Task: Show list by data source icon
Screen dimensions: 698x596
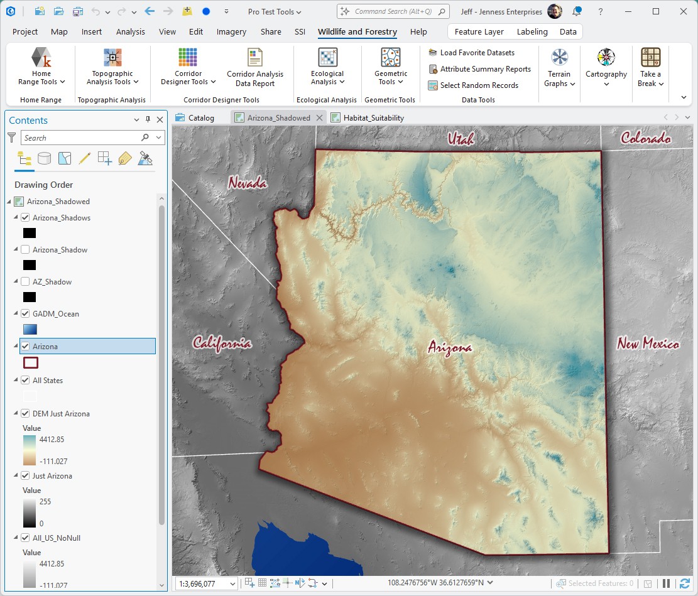Action: (44, 158)
